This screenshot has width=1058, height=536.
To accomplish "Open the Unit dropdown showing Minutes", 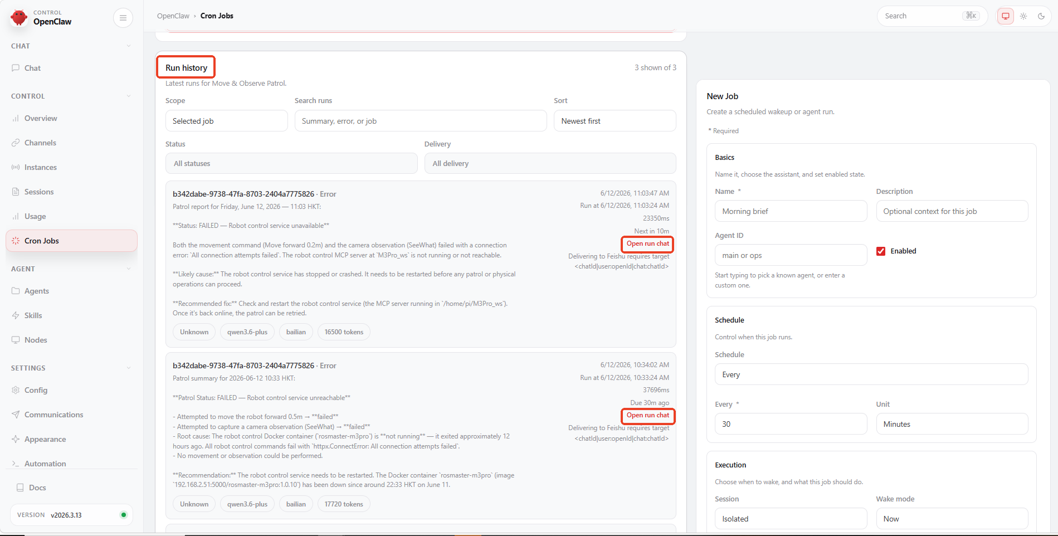I will coord(952,424).
